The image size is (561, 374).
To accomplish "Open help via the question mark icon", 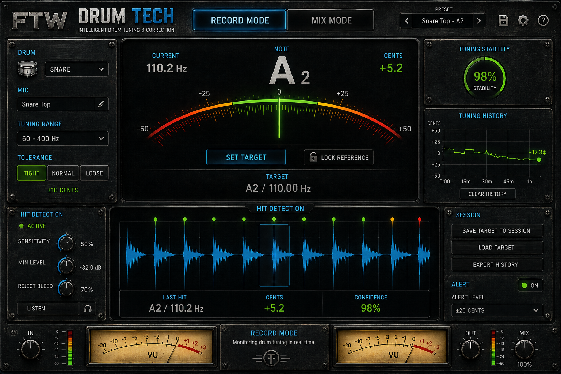I will click(x=543, y=20).
